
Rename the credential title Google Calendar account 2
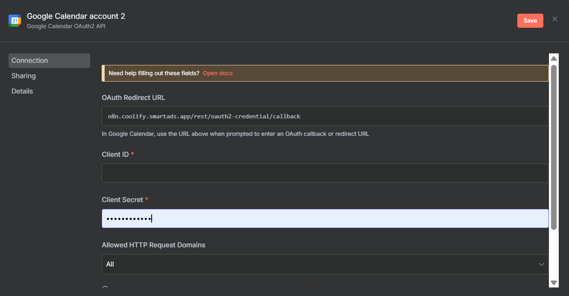(76, 16)
